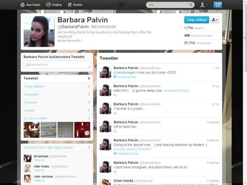Viewport: 247px width, 185px height.
Task: Click avatar on the instagram tweet
Action: click(105, 167)
